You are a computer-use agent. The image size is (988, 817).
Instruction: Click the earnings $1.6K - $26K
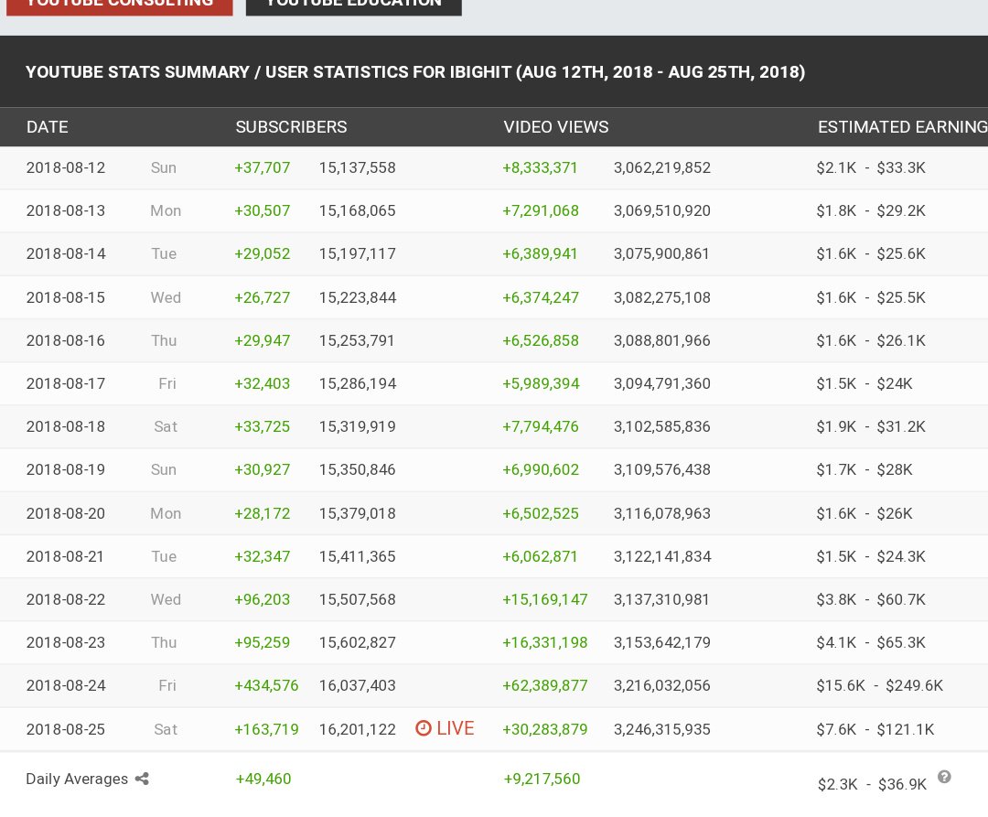(864, 513)
